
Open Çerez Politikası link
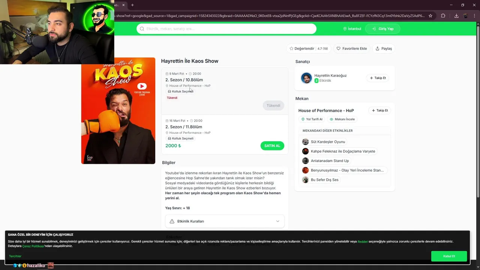[33, 246]
